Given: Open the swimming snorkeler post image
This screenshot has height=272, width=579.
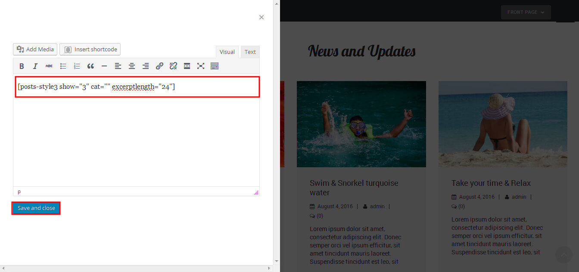Looking at the screenshot, I should click(x=361, y=124).
